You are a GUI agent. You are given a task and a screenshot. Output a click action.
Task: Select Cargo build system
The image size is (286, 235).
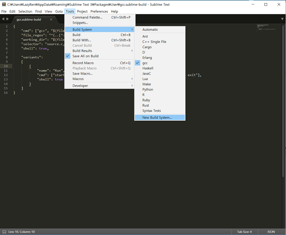pyautogui.click(x=160, y=47)
